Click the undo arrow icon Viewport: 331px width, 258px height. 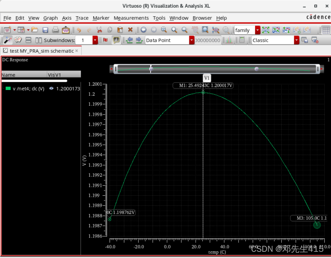[x=79, y=30]
